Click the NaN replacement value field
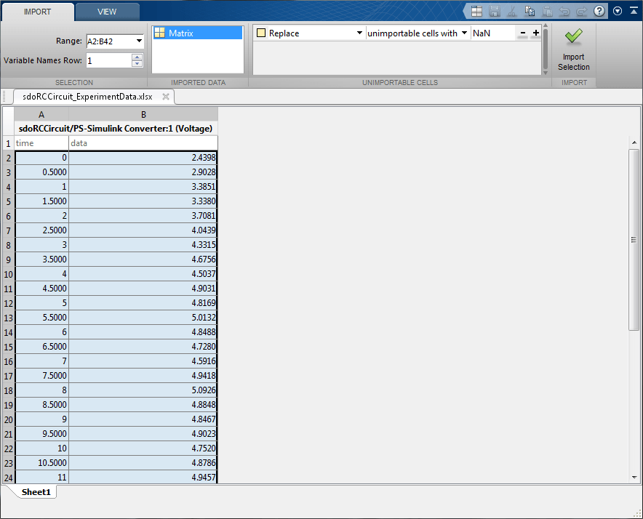 (493, 33)
